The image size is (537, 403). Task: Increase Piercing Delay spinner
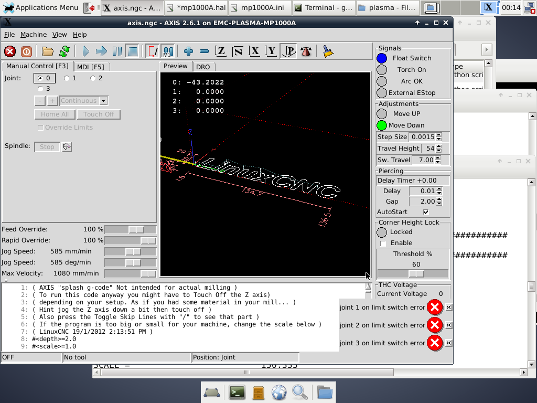pyautogui.click(x=439, y=189)
